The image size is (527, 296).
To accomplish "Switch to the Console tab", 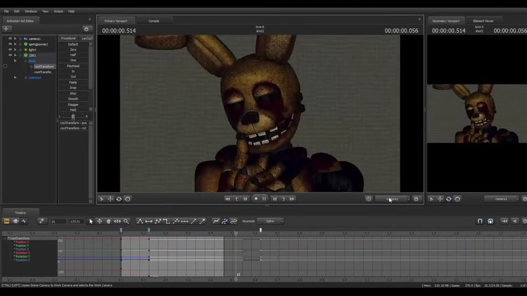I will pos(154,21).
